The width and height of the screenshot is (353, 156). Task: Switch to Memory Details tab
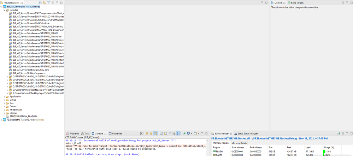239,143
